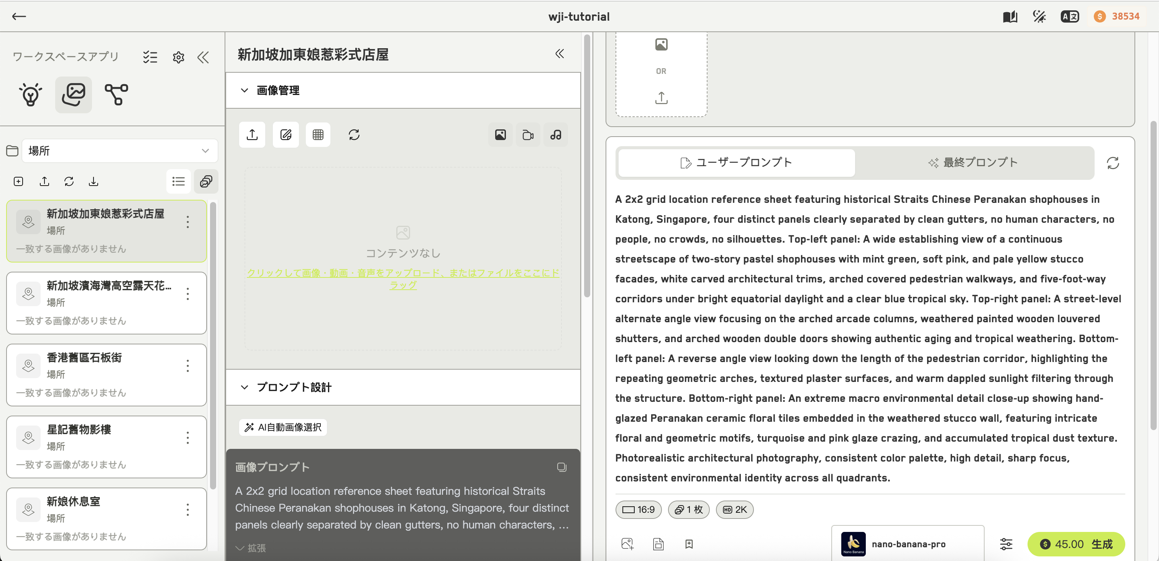Change the 2K resolution setting
The image size is (1159, 561).
coord(735,509)
